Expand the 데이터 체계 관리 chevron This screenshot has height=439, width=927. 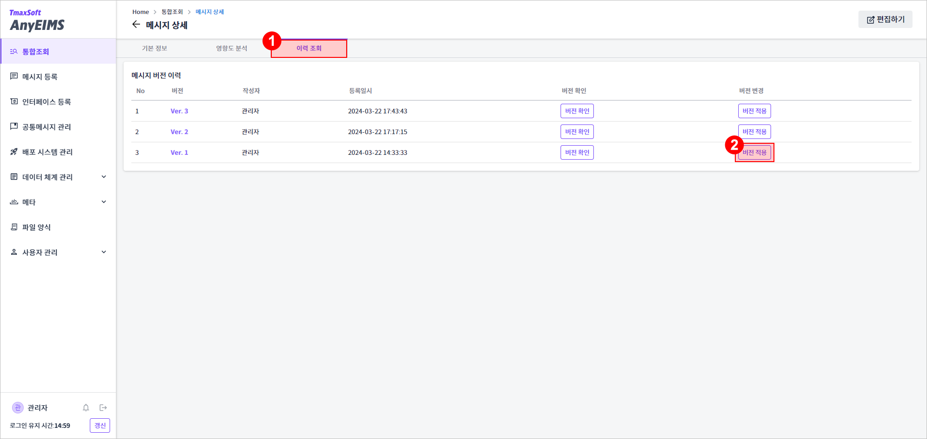[104, 177]
